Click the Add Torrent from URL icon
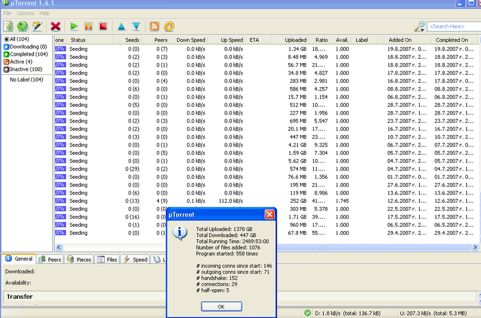The width and height of the screenshot is (481, 318). click(23, 26)
